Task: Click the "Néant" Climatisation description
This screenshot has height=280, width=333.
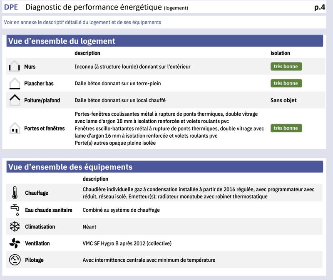Action: (x=89, y=227)
